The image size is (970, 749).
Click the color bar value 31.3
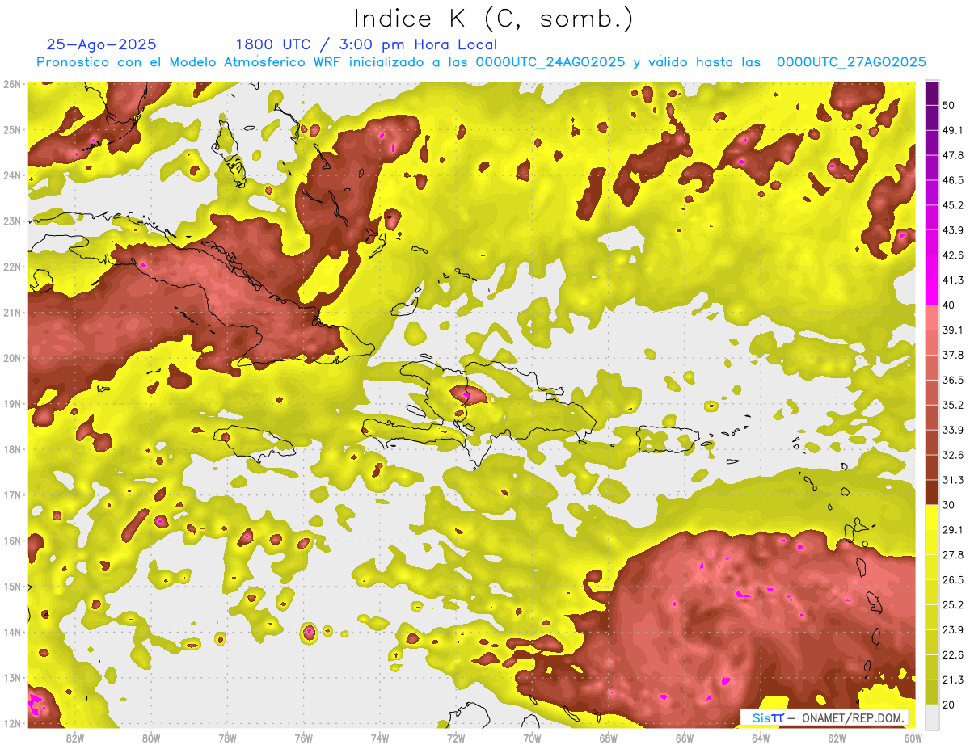[953, 480]
